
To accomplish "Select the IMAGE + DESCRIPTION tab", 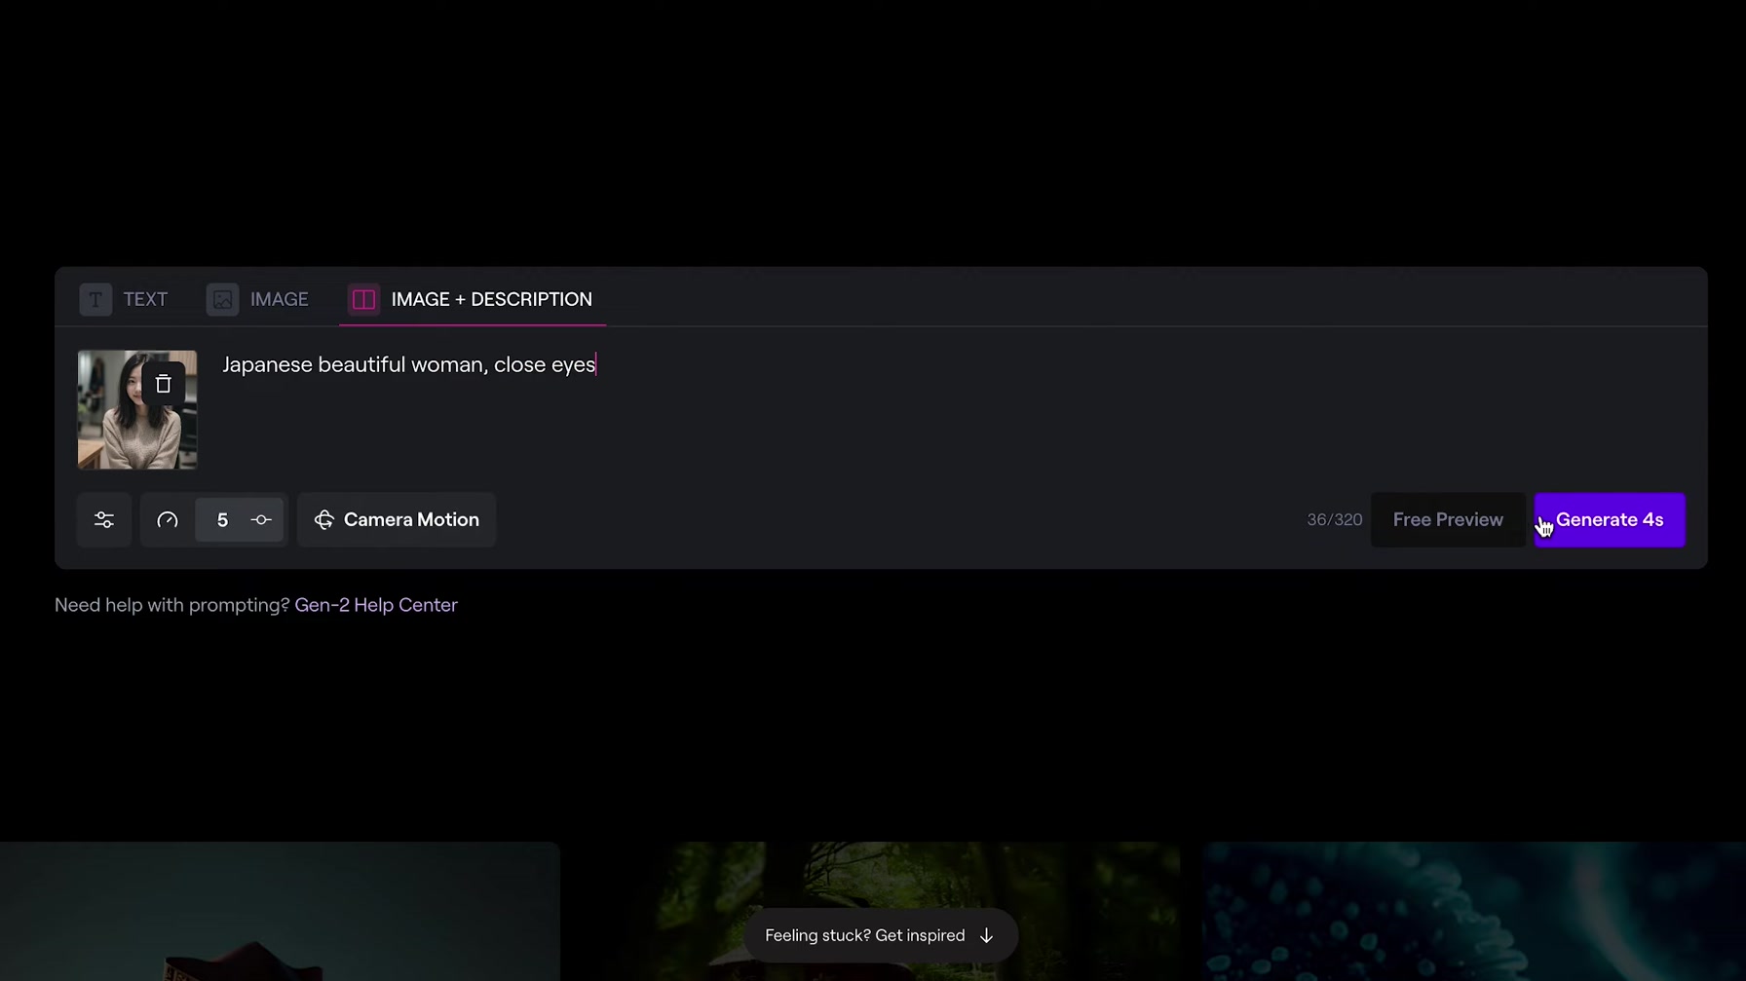I will [472, 299].
